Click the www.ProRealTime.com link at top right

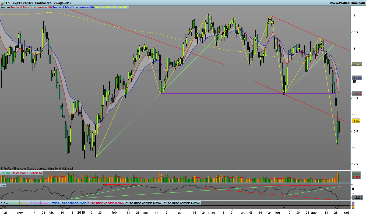[347, 3]
